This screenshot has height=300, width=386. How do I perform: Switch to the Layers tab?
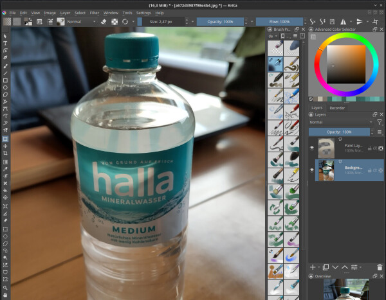coord(317,108)
